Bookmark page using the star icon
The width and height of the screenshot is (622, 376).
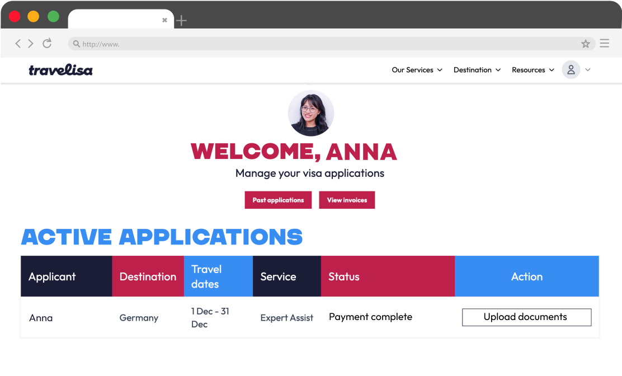point(586,44)
